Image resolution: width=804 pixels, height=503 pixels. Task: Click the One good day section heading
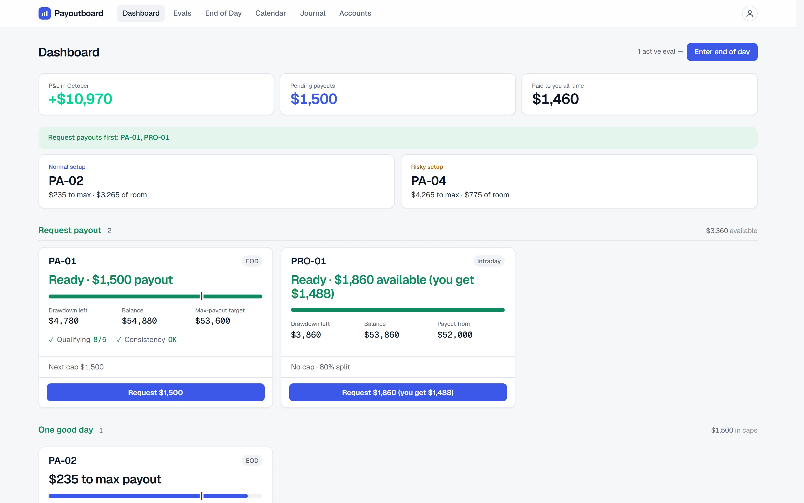click(x=65, y=430)
